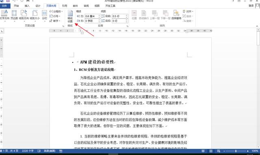Click the 登录 sign-in link

[x=251, y=6]
